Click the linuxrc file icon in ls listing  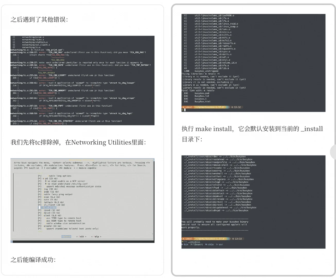[192, 244]
